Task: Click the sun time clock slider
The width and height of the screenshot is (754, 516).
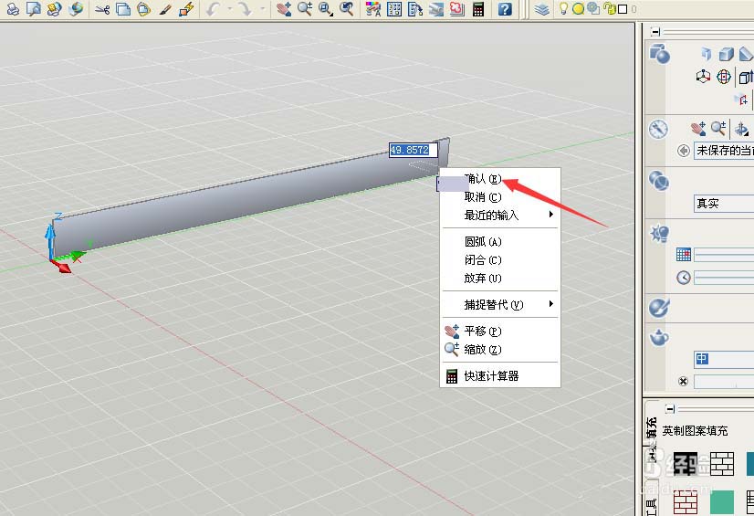Action: [x=724, y=278]
